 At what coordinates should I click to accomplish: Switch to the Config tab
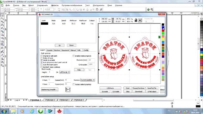pos(86,50)
